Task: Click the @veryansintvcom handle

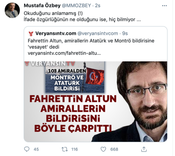Action: [x=98, y=33]
